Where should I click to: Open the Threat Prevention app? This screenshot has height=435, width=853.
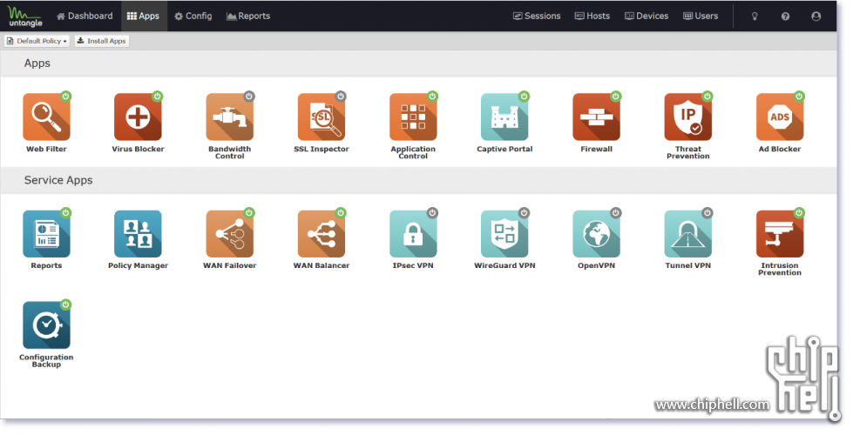687,117
